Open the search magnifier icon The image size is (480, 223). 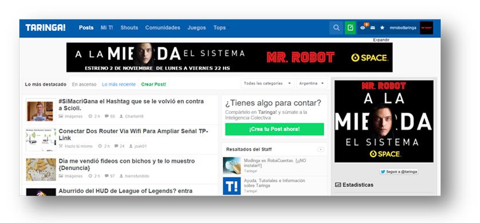click(336, 28)
